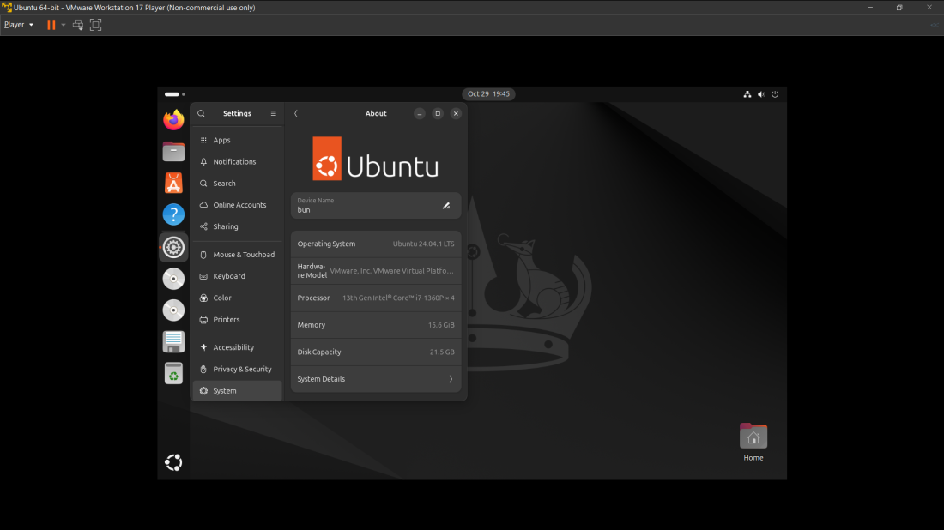Open the first disc drive in the dock
Image resolution: width=944 pixels, height=530 pixels.
tap(173, 279)
